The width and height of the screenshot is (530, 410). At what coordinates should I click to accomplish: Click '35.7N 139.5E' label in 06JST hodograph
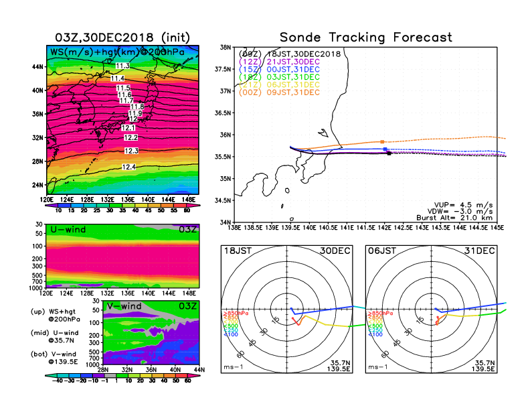coord(483,366)
